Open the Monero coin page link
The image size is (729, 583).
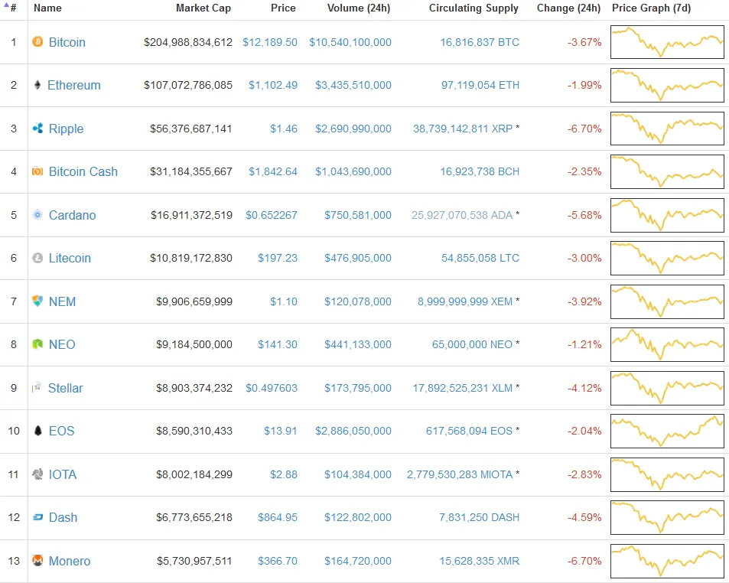point(70,561)
